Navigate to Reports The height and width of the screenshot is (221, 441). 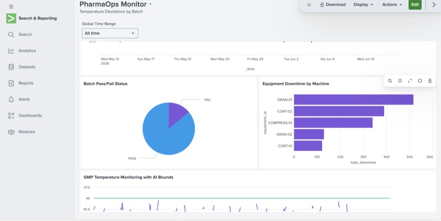pyautogui.click(x=26, y=83)
